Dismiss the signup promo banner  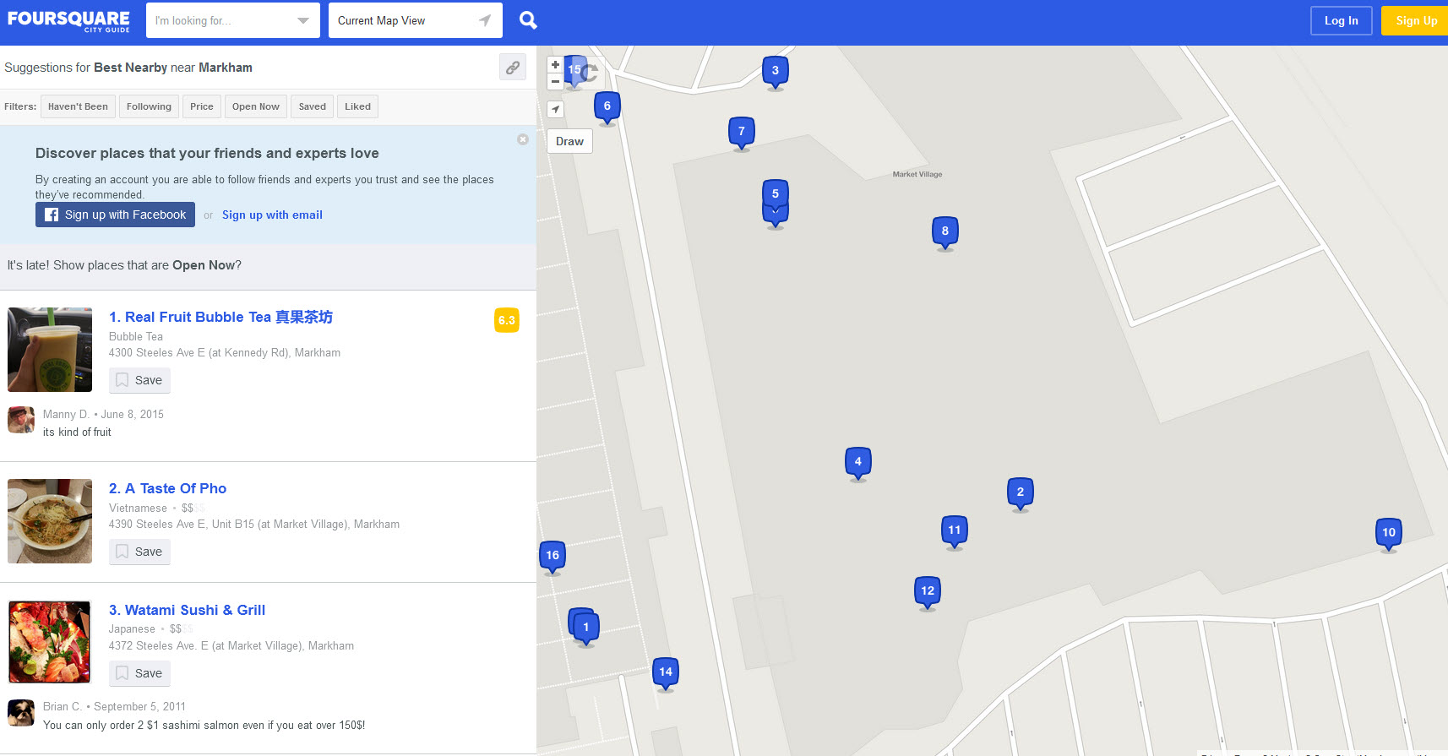pyautogui.click(x=523, y=139)
